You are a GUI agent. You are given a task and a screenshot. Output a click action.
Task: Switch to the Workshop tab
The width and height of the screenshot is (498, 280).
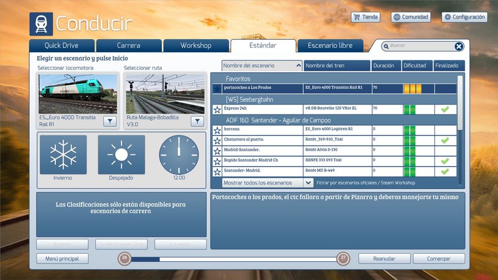coord(196,45)
